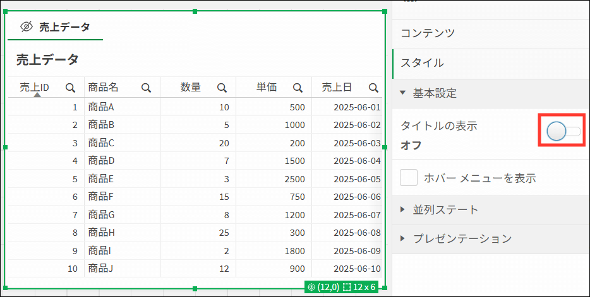Toggle the タイトルの表示 switch
Image resolution: width=590 pixels, height=297 pixels.
coord(563,131)
